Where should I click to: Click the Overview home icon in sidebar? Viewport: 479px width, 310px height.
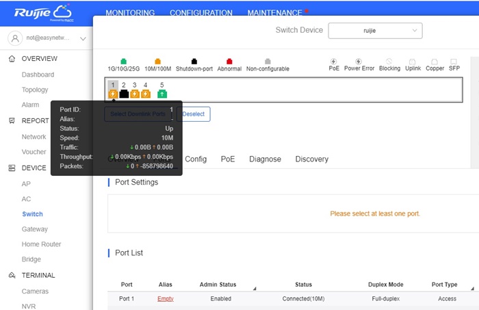coord(12,59)
